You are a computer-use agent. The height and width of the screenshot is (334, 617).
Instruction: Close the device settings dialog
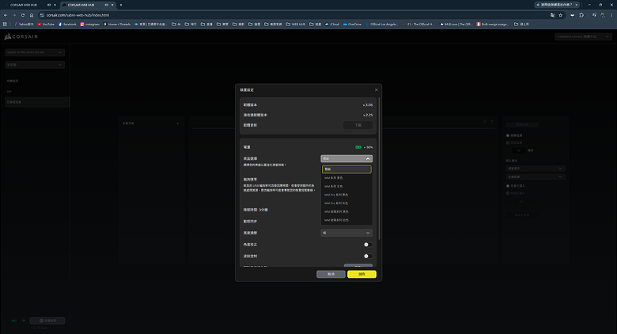click(376, 89)
